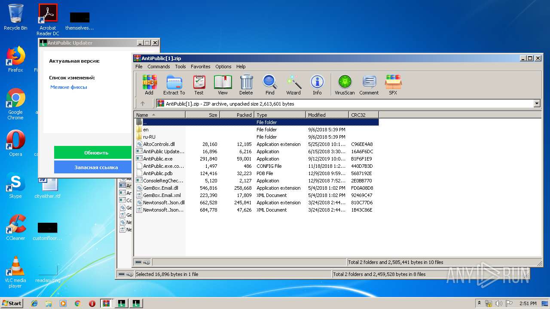Viewport: 550px width, 309px height.
Task: Sort by the Size column header
Action: [203, 115]
